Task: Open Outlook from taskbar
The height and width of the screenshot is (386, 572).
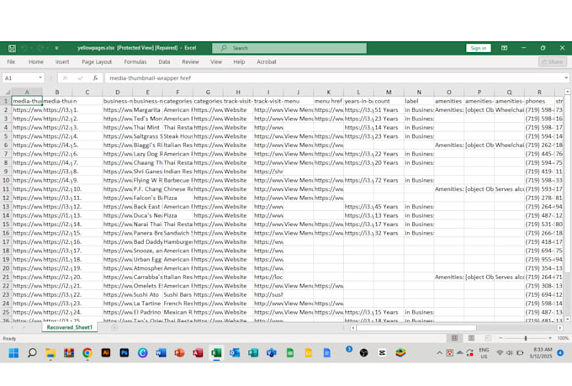Action: (235, 353)
